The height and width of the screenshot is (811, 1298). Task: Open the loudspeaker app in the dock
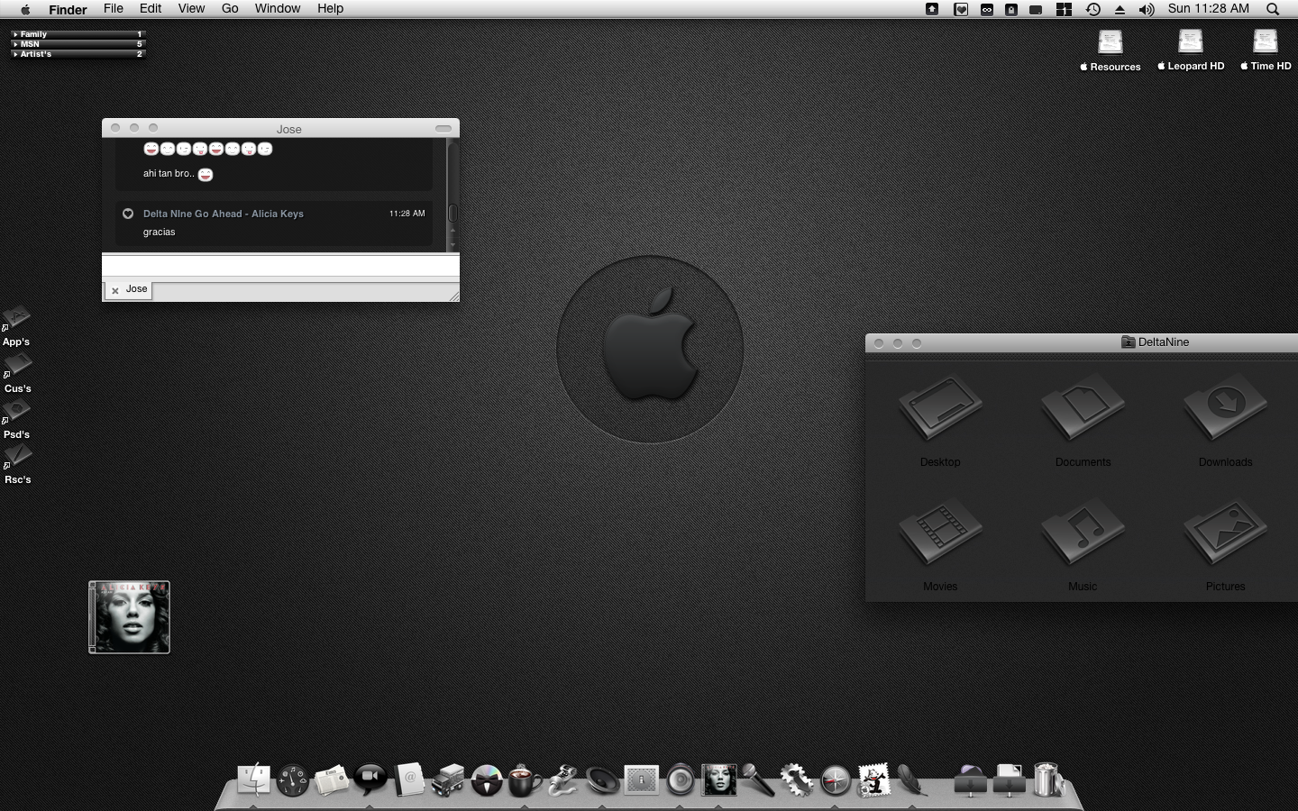tap(602, 780)
